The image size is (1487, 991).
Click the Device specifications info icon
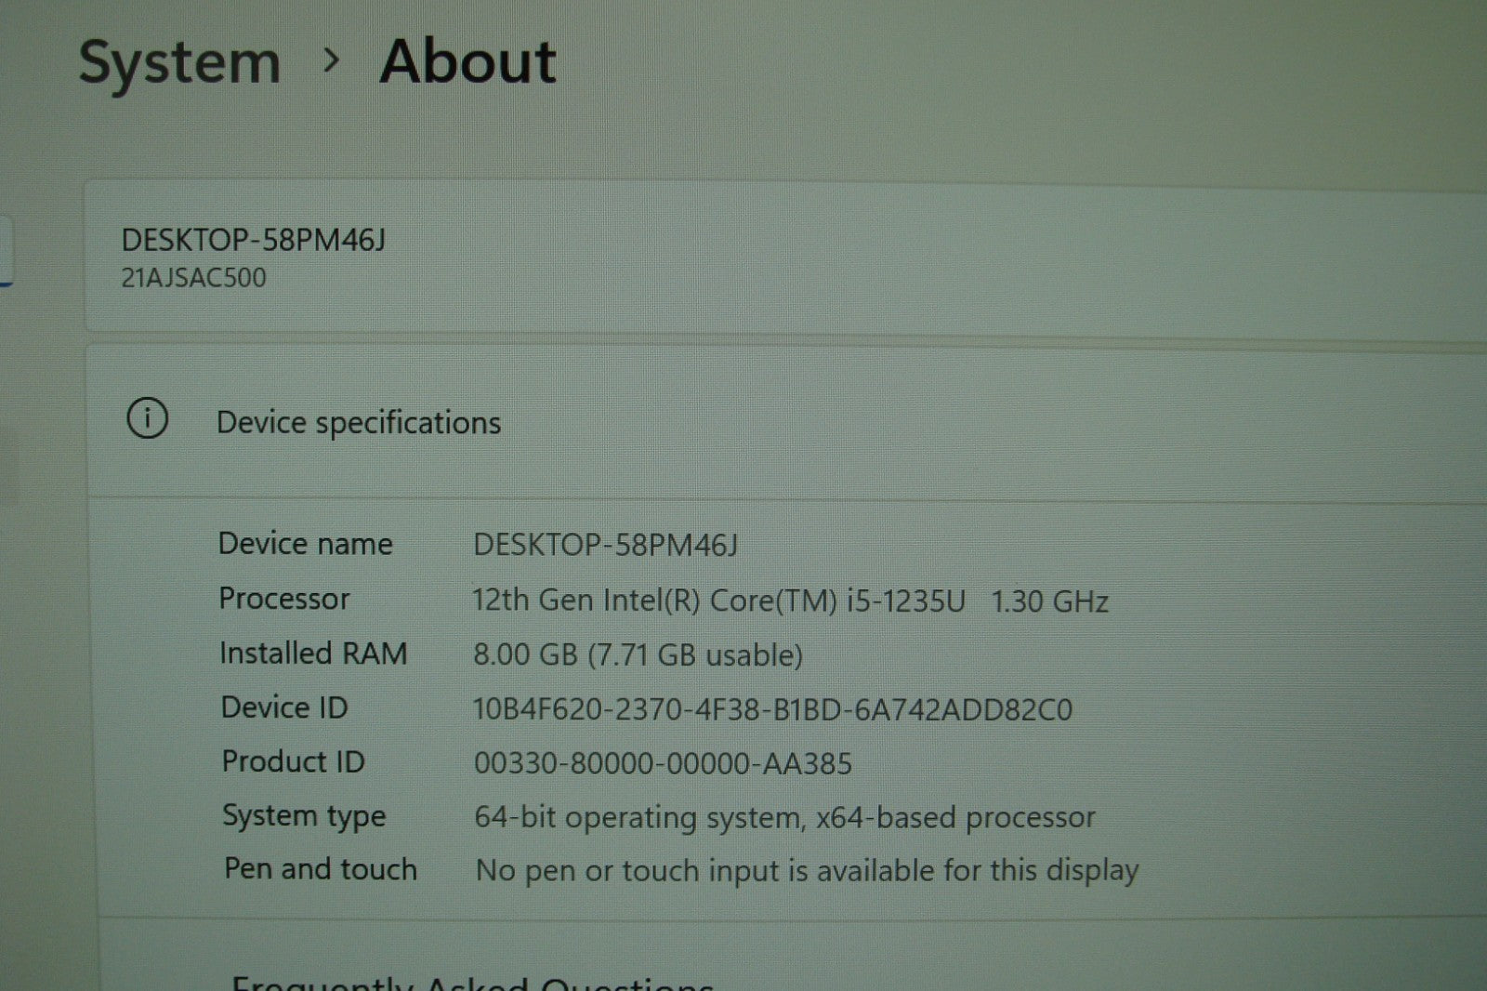point(147,418)
